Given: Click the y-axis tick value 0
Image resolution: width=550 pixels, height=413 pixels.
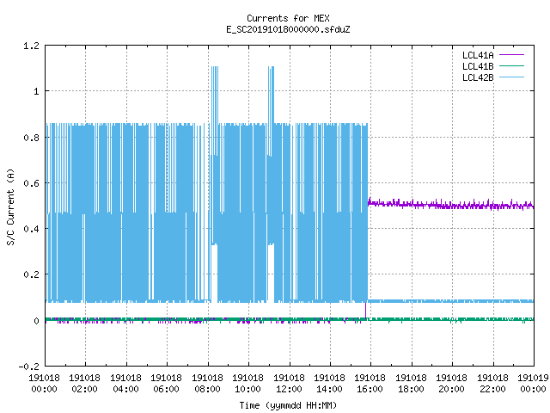Looking at the screenshot, I should click(x=36, y=321).
